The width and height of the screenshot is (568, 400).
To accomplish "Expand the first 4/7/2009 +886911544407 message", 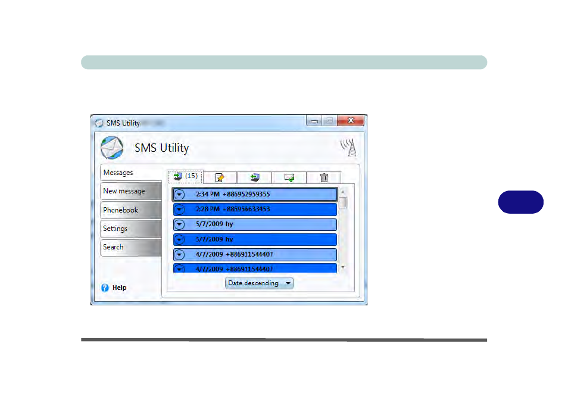I will click(179, 255).
